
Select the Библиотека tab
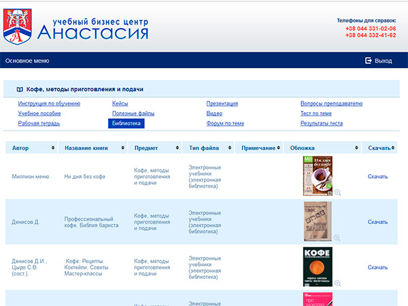(x=126, y=124)
